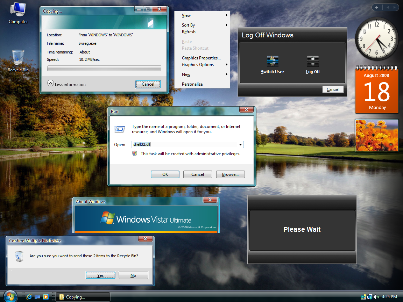
Task: Expand the Open combo box in Run dialog
Action: click(x=240, y=144)
